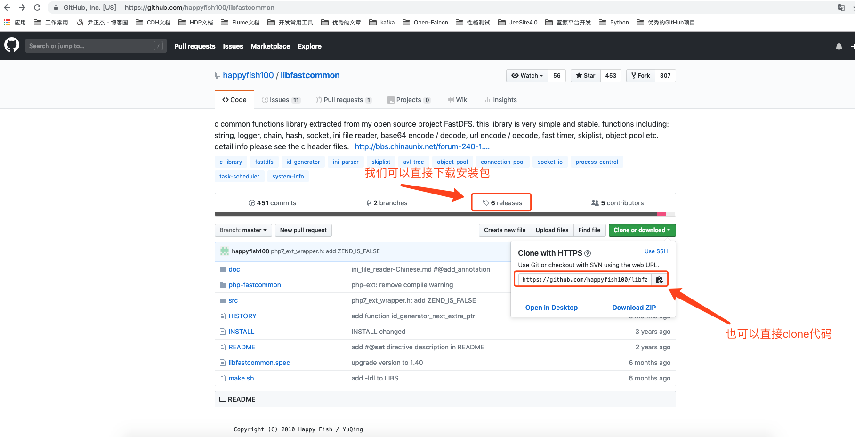The height and width of the screenshot is (437, 855).
Task: View 451 commits
Action: (272, 203)
